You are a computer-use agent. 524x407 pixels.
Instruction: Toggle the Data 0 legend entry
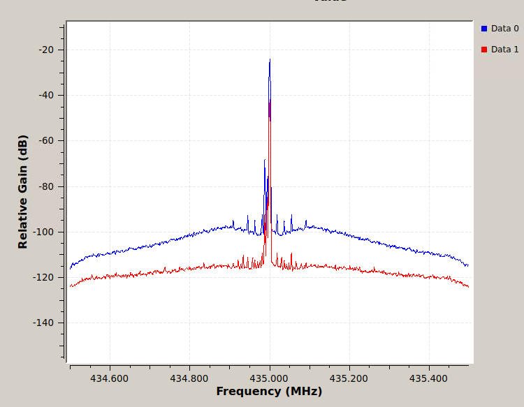500,29
